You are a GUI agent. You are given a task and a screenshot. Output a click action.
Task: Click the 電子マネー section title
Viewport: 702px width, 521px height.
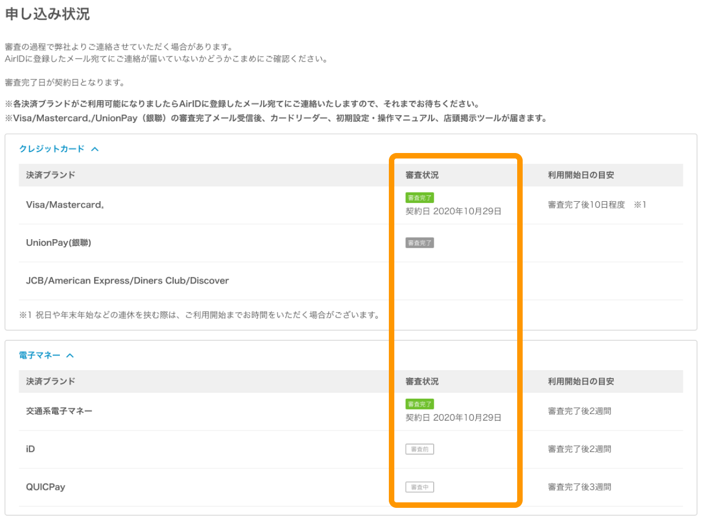[39, 355]
